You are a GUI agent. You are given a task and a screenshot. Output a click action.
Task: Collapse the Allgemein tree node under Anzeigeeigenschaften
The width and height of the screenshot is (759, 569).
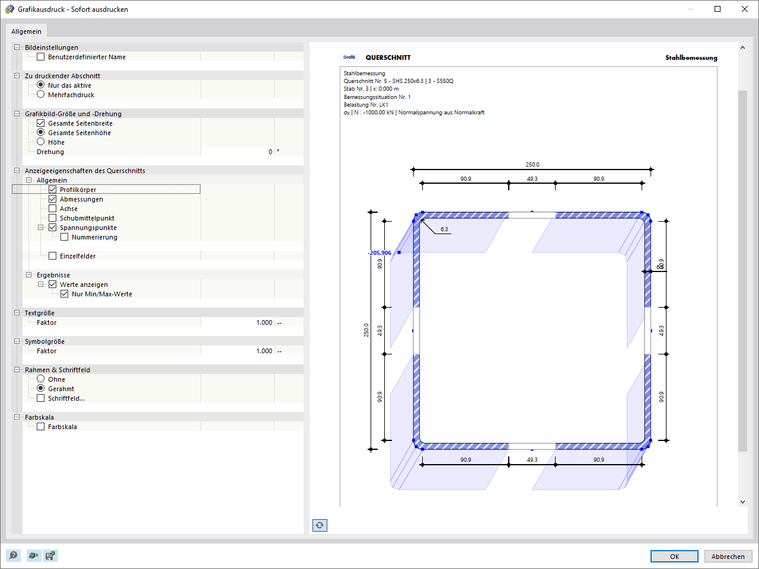click(x=29, y=180)
